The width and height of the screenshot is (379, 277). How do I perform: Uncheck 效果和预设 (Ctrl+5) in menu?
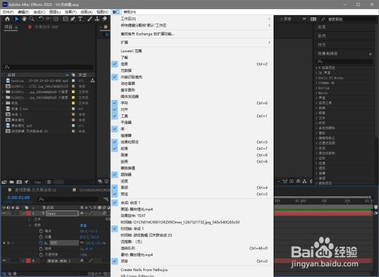tap(114, 142)
